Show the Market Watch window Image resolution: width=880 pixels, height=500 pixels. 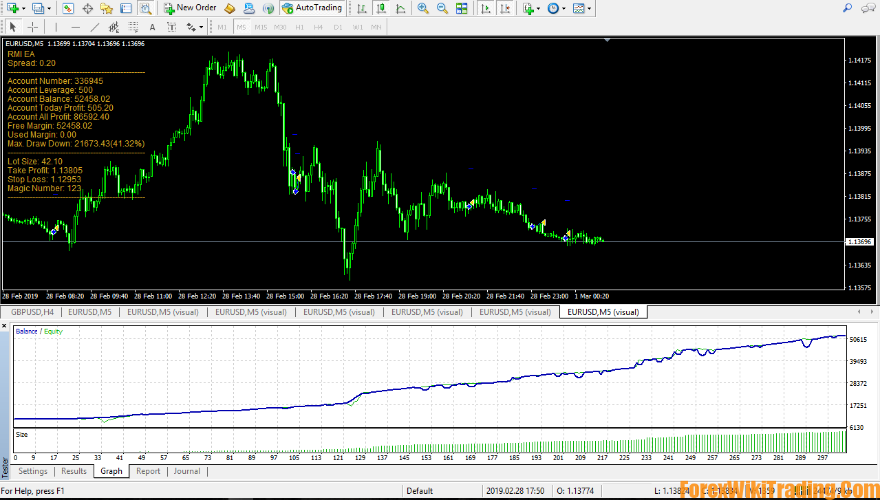click(x=67, y=8)
